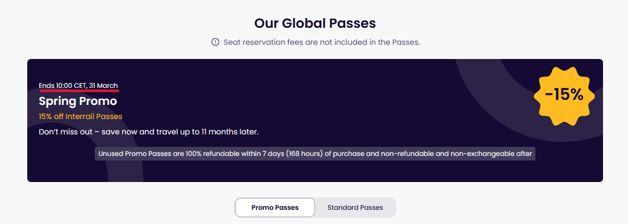Click the red underline beneath the end date
The image size is (628, 224).
(x=79, y=90)
